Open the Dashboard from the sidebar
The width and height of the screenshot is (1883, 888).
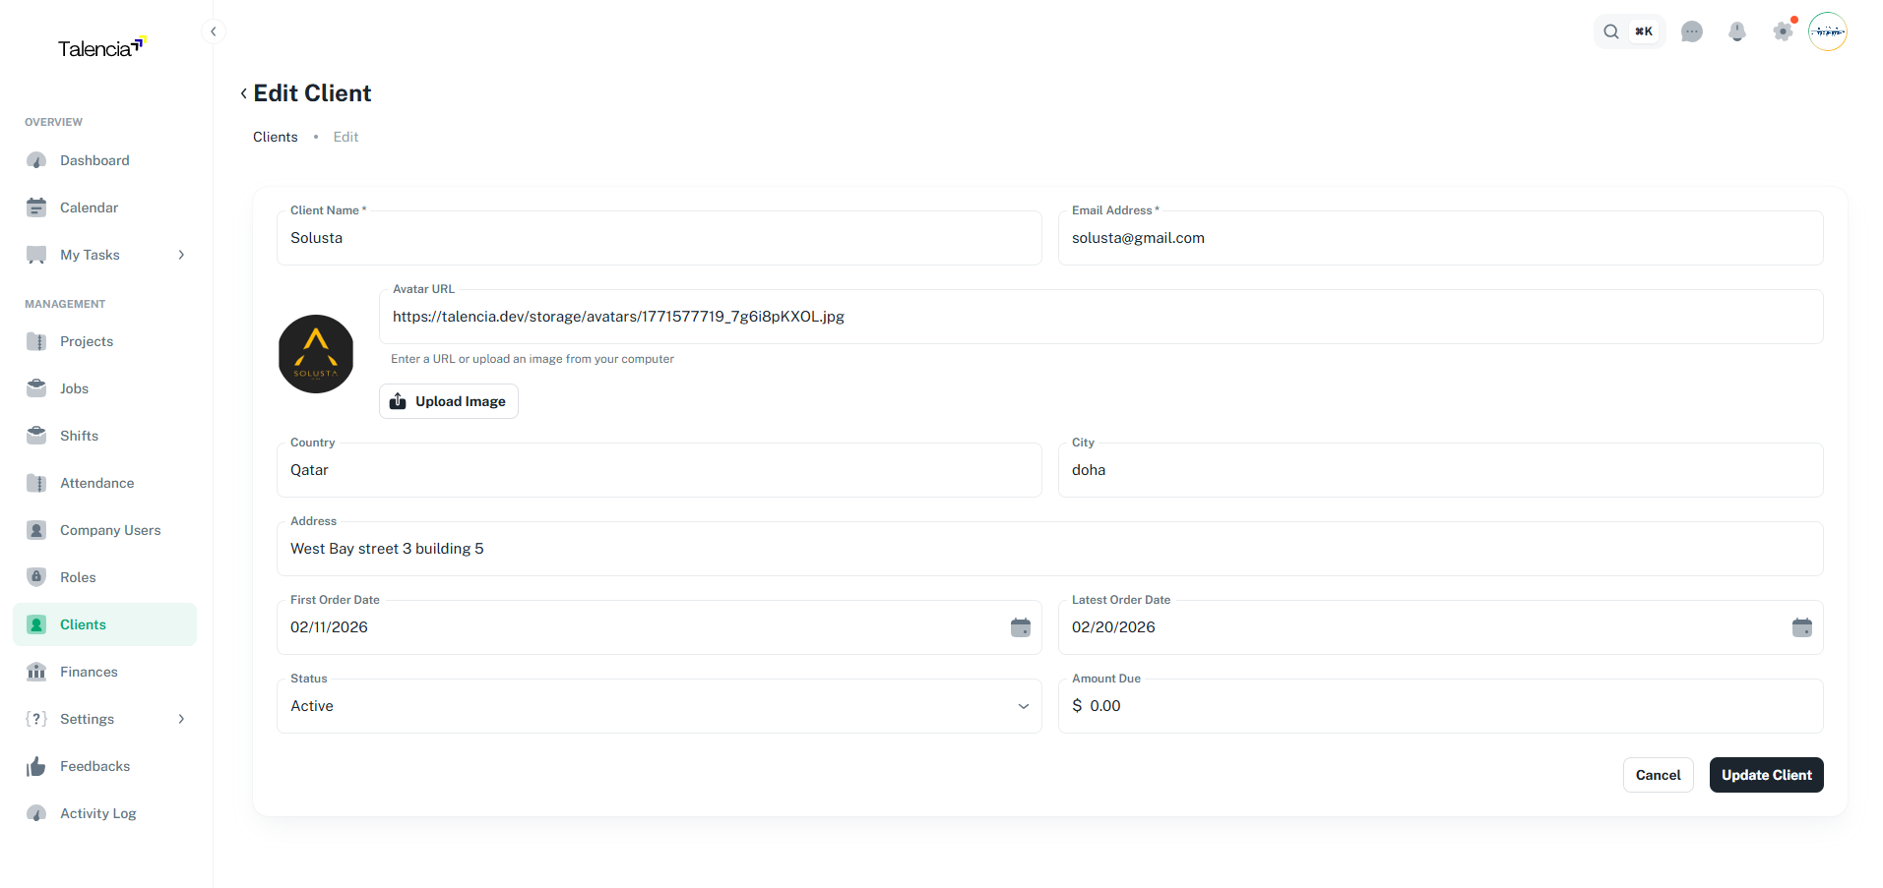94,159
